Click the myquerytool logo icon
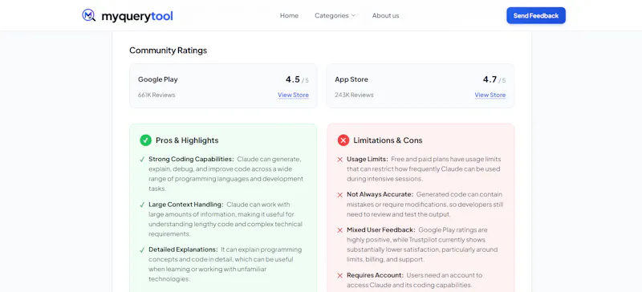This screenshot has height=292, width=642. 89,15
